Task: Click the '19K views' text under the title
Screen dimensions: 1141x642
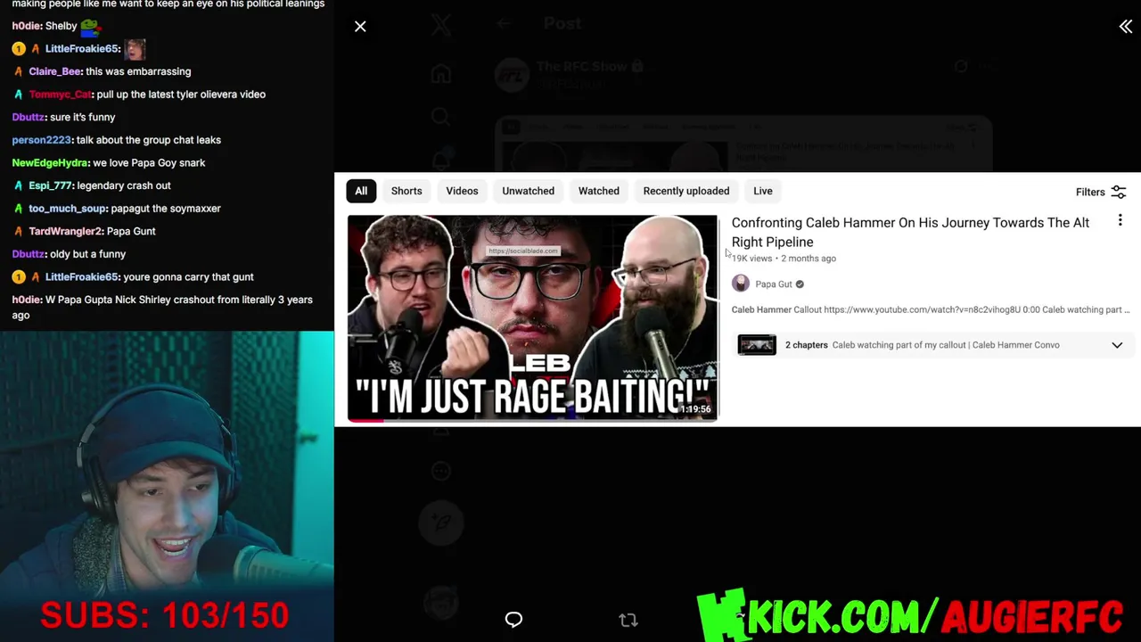Action: tap(752, 259)
